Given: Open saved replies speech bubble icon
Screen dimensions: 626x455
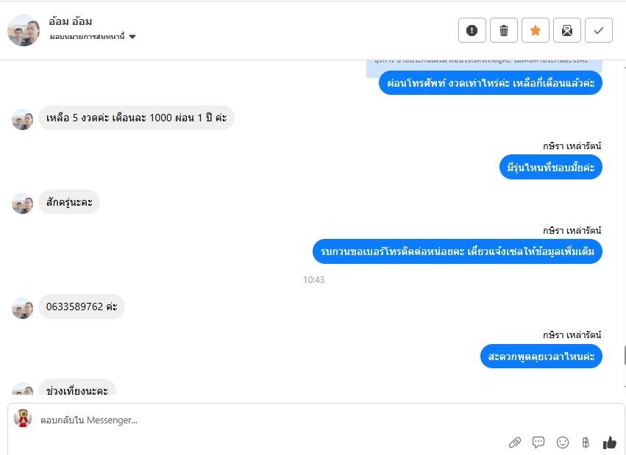Looking at the screenshot, I should point(538,442).
